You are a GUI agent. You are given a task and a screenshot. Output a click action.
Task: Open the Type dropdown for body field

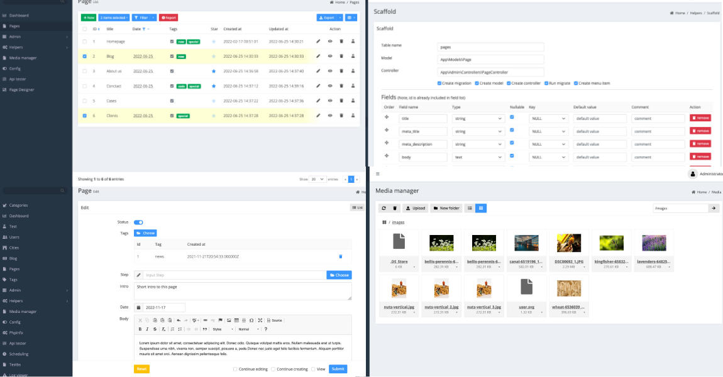pyautogui.click(x=478, y=156)
